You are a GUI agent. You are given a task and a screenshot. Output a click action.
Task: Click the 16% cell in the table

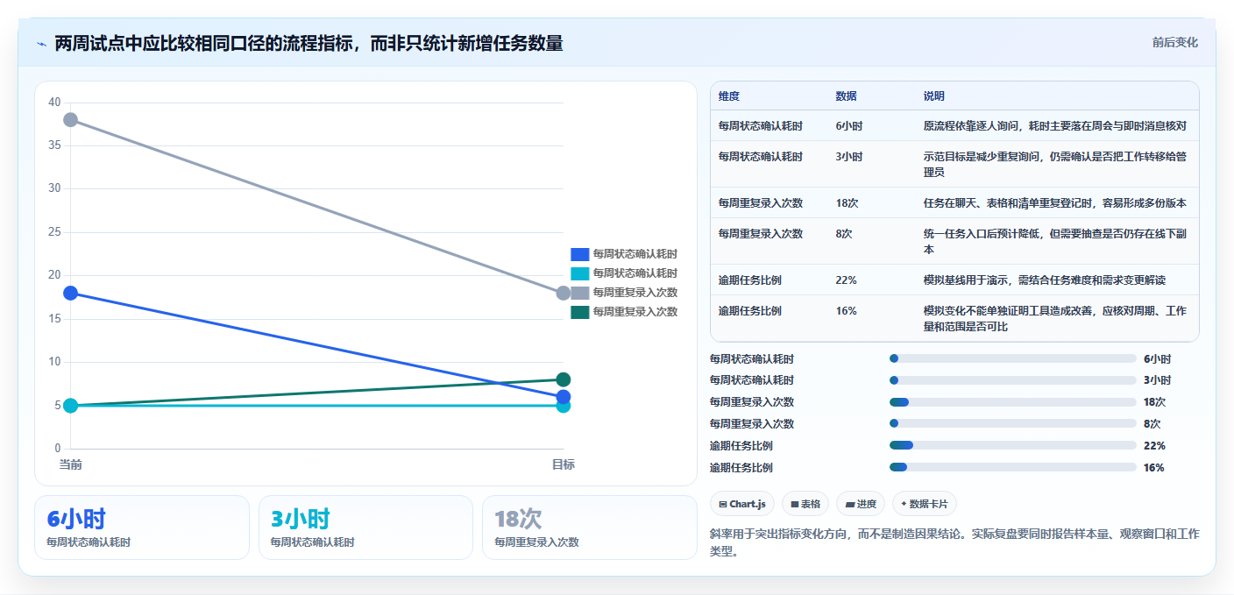(x=847, y=311)
